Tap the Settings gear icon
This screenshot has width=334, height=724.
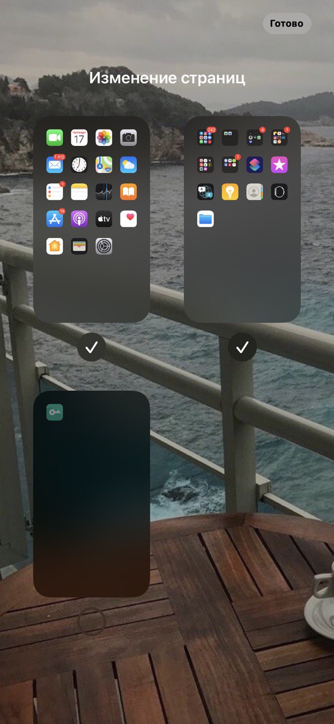point(104,246)
